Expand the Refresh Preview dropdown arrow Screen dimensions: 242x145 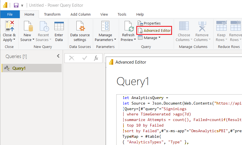click(x=135, y=40)
